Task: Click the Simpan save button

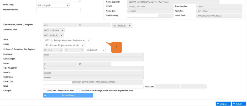Action: tap(223, 104)
